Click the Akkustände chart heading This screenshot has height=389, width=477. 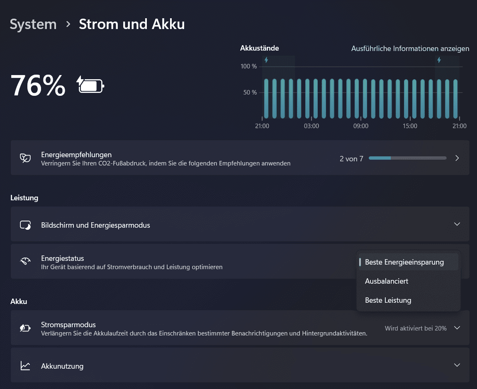[x=260, y=48]
